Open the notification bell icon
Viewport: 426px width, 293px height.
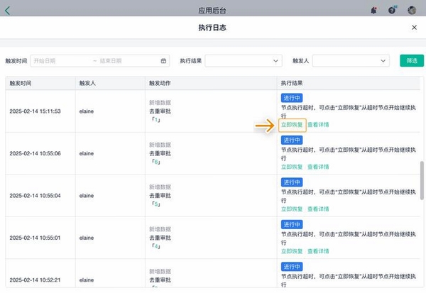tap(374, 11)
